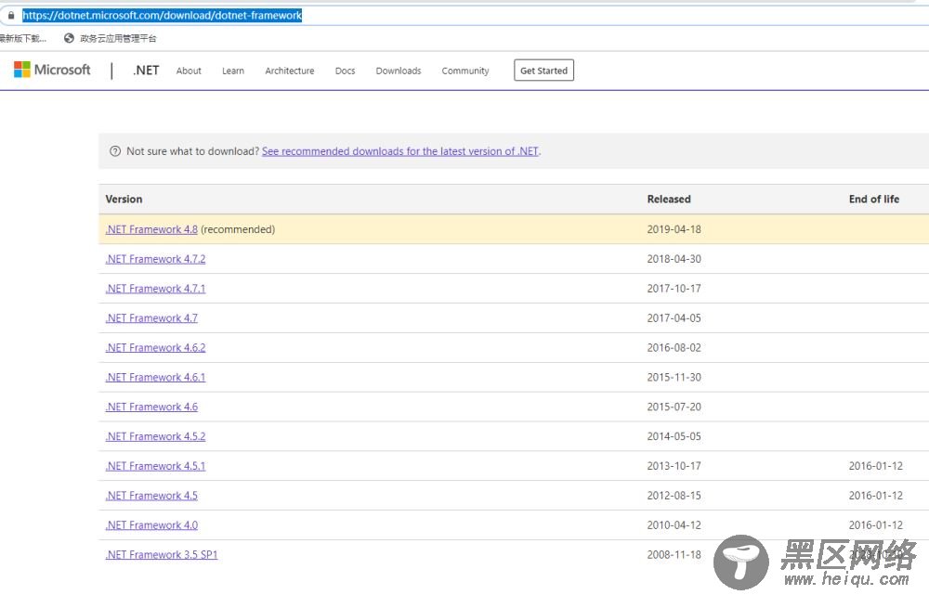Click the release date 2012-08-15
The image size is (929, 595).
[x=674, y=496]
